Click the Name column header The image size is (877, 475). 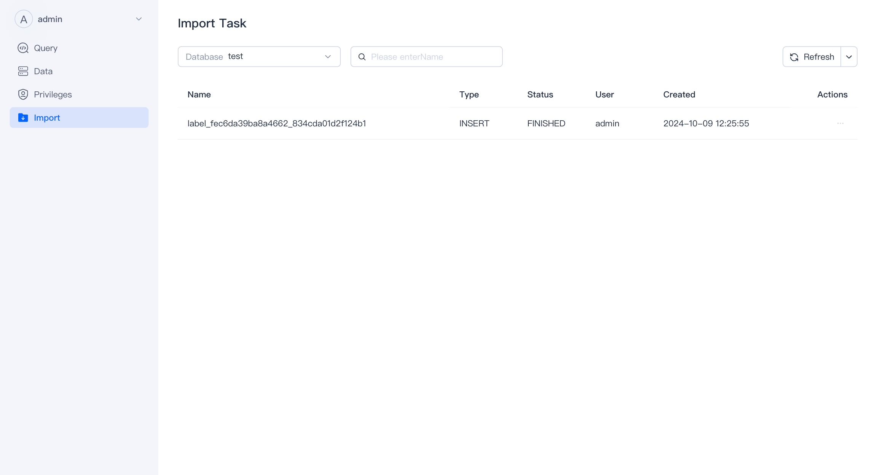coord(199,94)
